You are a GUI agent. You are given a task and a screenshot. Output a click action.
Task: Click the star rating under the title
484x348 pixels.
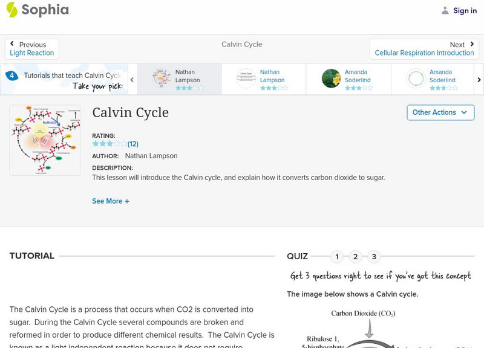point(110,144)
